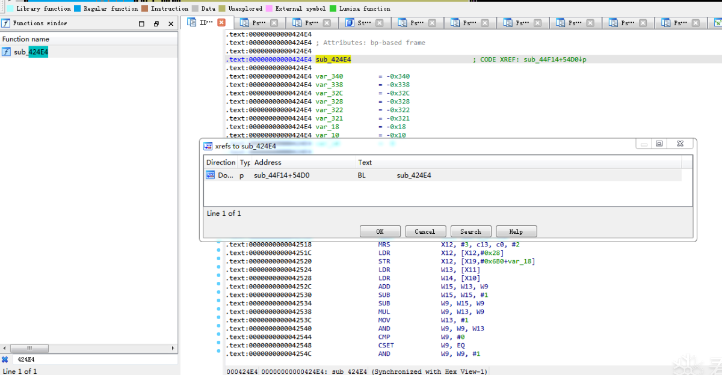Open Help from the xrefs dialog
The height and width of the screenshot is (375, 722).
click(516, 231)
